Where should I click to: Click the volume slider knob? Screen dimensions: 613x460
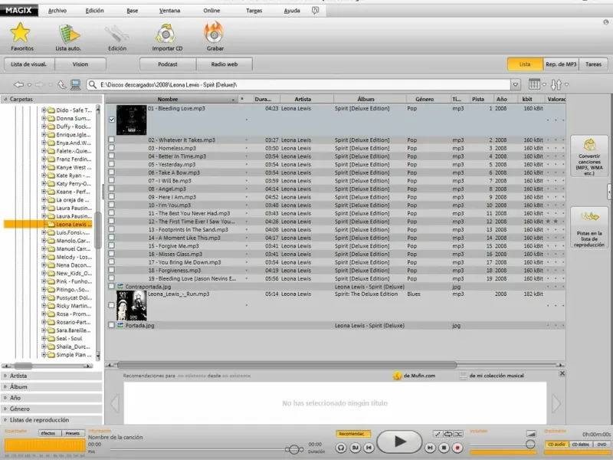[530, 444]
